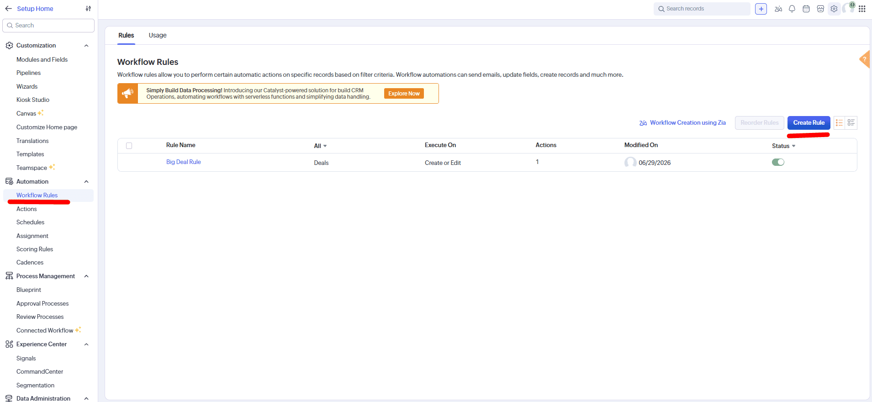Click the Process Management section icon
The width and height of the screenshot is (872, 402).
pyautogui.click(x=9, y=276)
